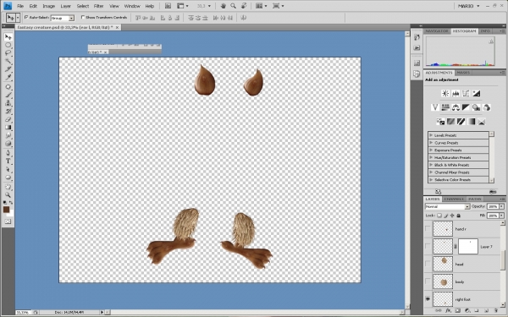Select the Lasso tool
The width and height of the screenshot is (508, 317).
point(8,52)
